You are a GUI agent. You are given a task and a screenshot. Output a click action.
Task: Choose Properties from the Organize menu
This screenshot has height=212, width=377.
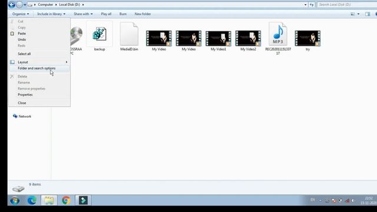39,95
